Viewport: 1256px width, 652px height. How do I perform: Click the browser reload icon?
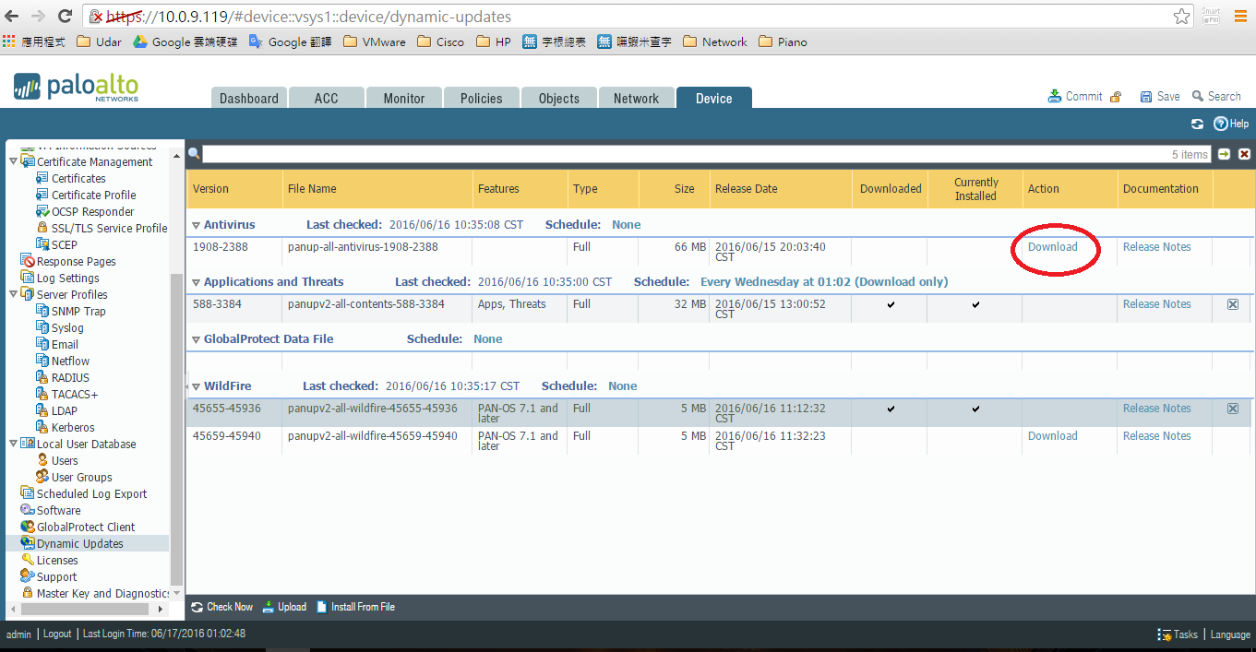(66, 17)
